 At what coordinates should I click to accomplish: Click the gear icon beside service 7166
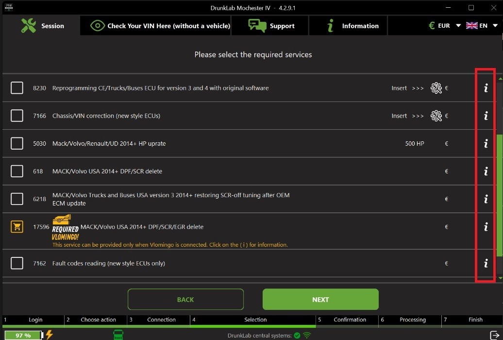click(x=437, y=116)
